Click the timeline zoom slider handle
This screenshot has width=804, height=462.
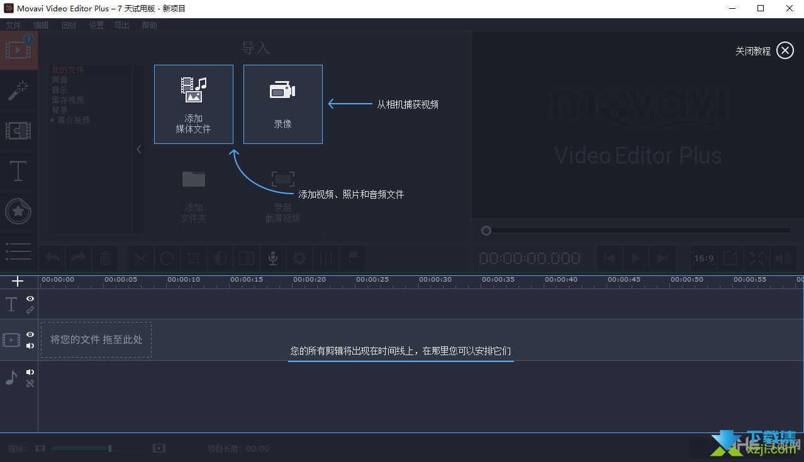[x=110, y=448]
